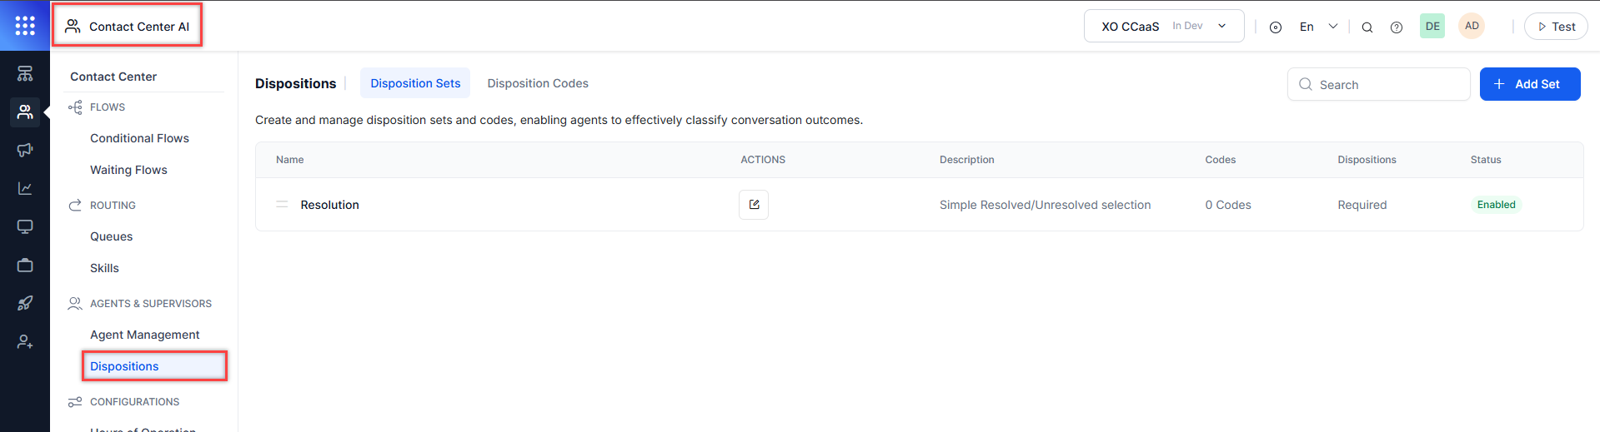Click the dispositions Search field

point(1388,85)
